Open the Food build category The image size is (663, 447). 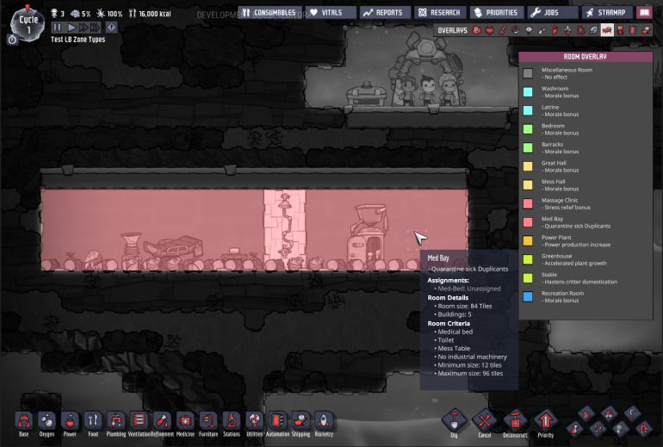93,421
